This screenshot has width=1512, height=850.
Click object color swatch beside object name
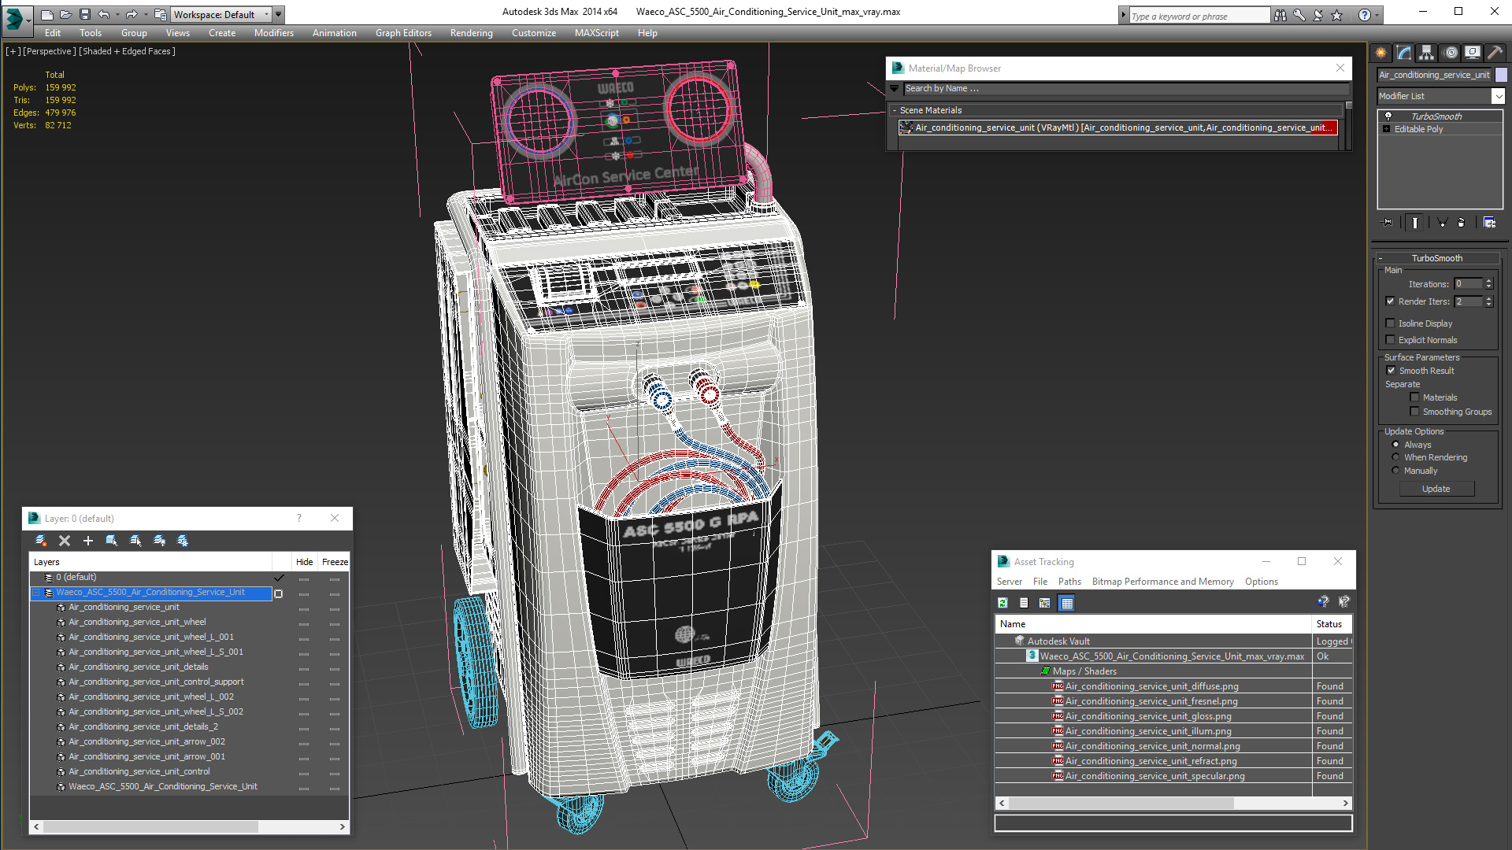(1501, 75)
